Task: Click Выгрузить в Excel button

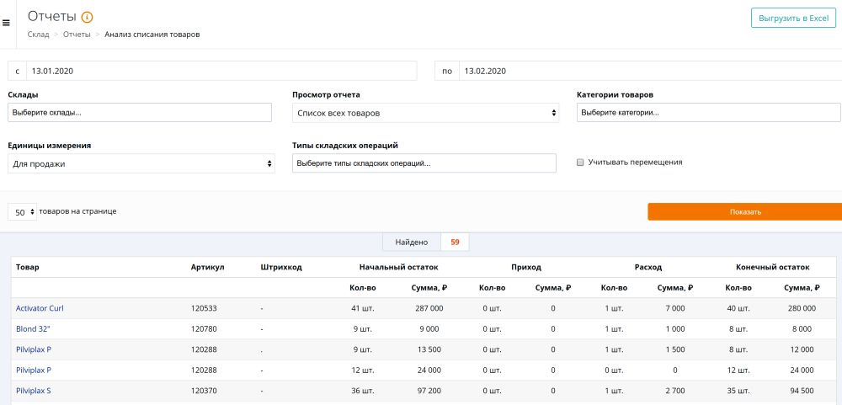Action: point(794,19)
